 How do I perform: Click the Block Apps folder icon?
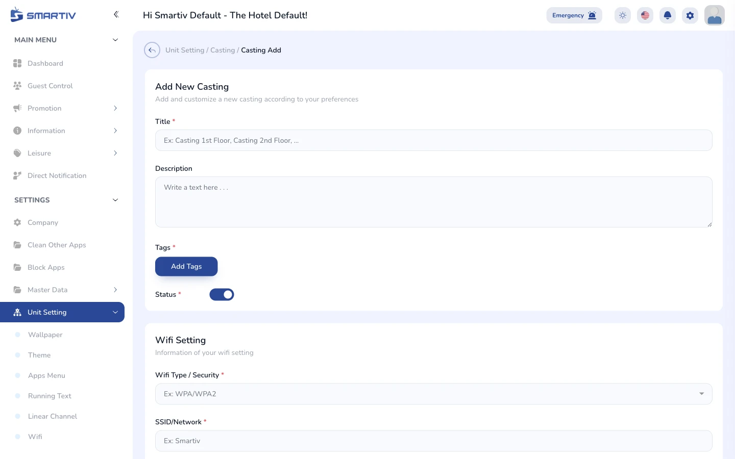click(17, 267)
